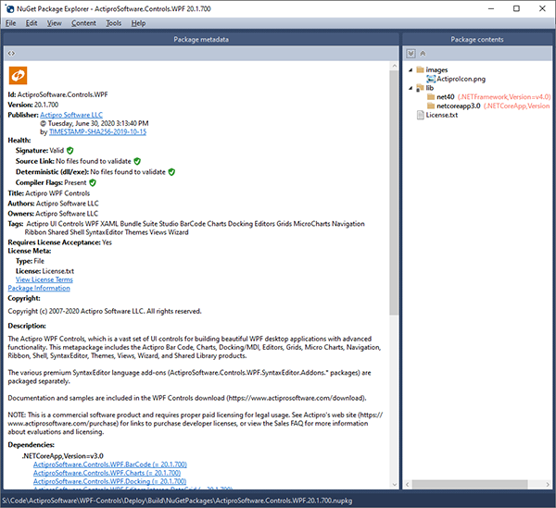The height and width of the screenshot is (508, 556).
Task: Open the Package Information link
Action: click(x=39, y=288)
